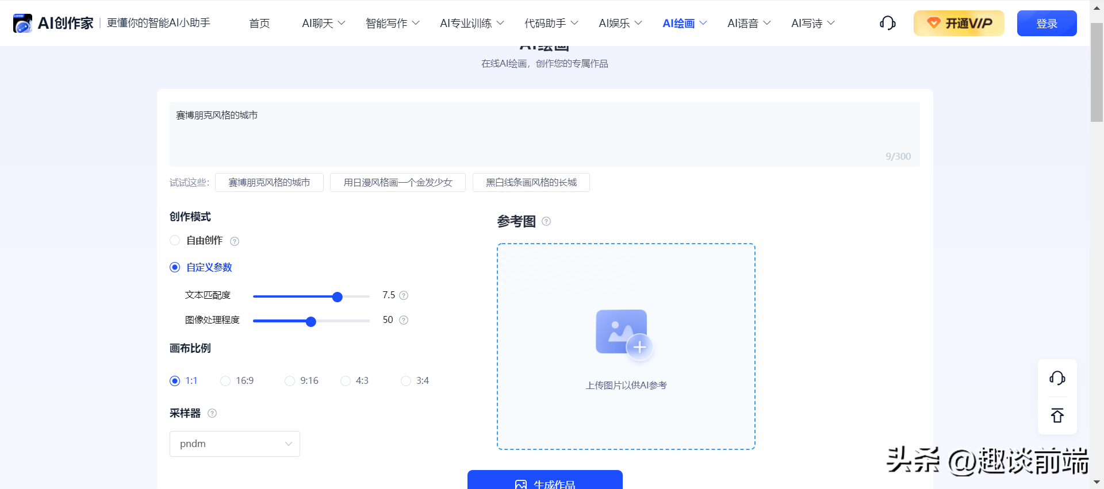Choose the 16:9 canvas ratio

pyautogui.click(x=225, y=381)
